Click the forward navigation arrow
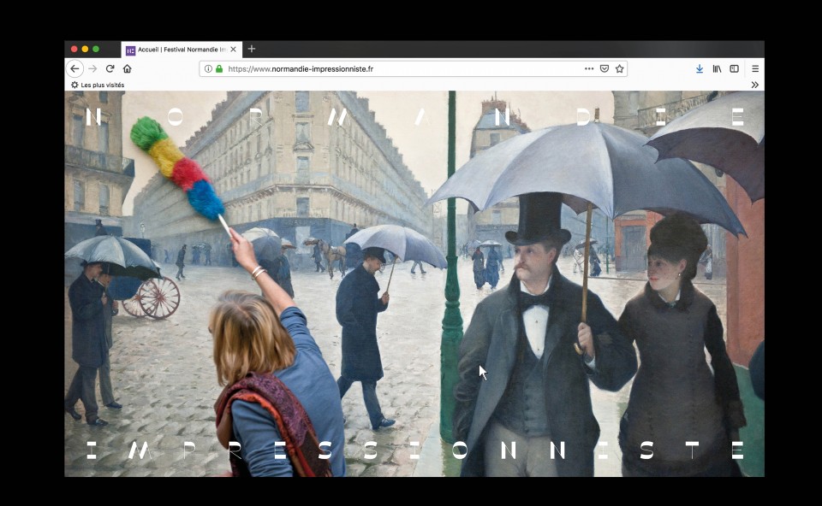The width and height of the screenshot is (822, 506). [92, 68]
